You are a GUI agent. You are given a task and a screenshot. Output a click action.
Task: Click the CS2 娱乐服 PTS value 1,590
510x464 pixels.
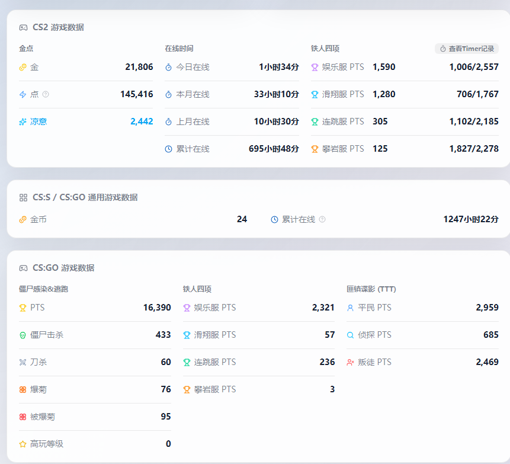pos(384,67)
